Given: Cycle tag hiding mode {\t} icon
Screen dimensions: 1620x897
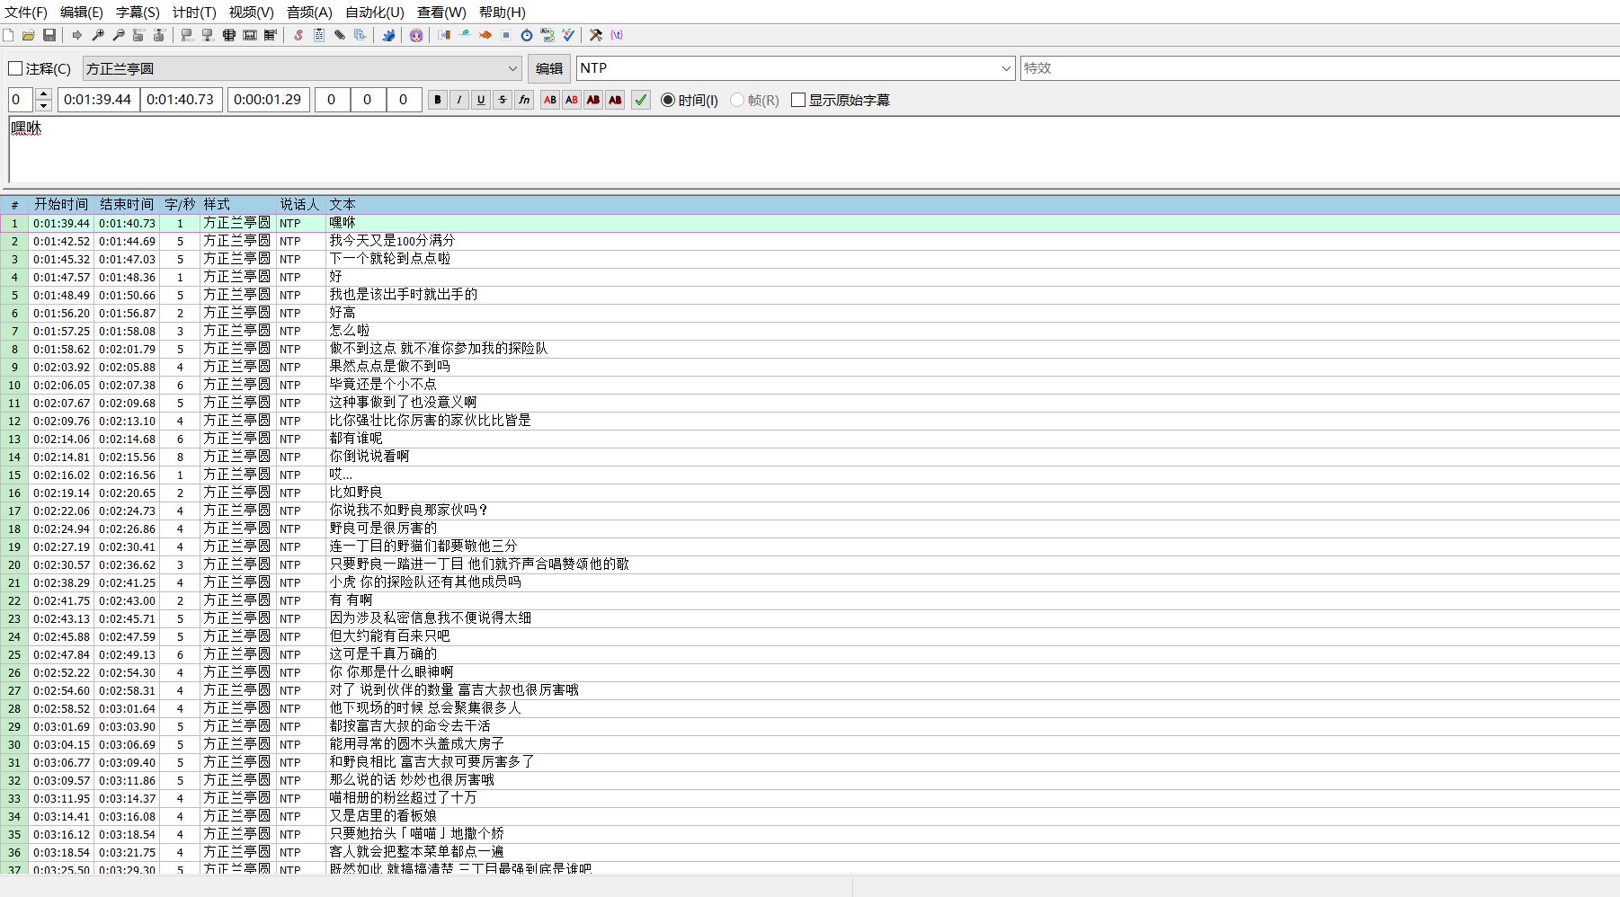Looking at the screenshot, I should coord(617,35).
